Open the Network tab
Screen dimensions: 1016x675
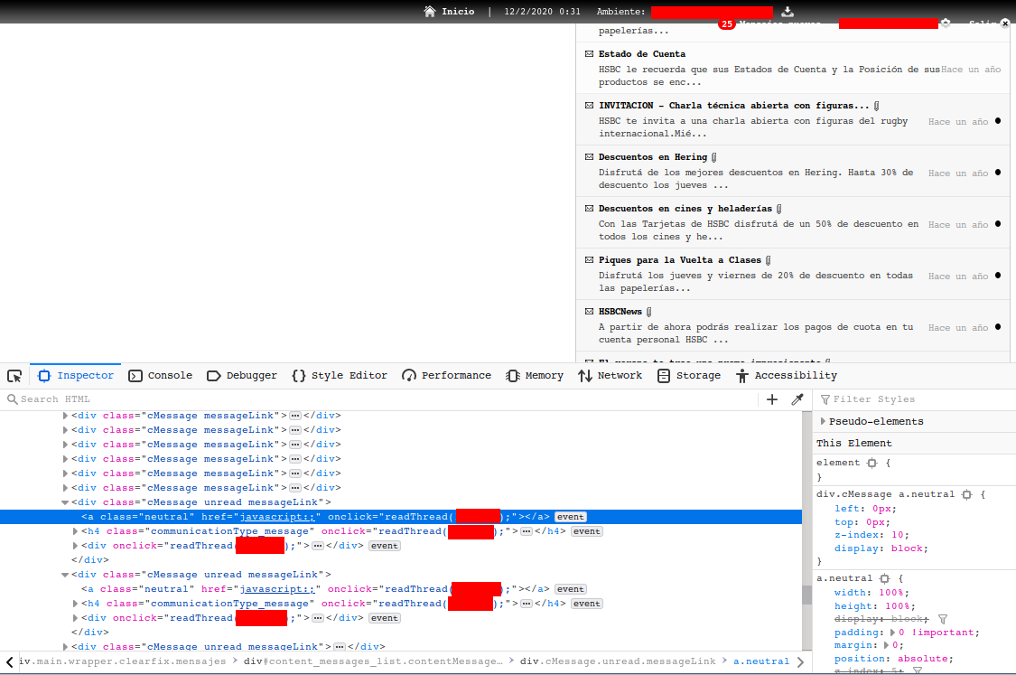pos(611,376)
